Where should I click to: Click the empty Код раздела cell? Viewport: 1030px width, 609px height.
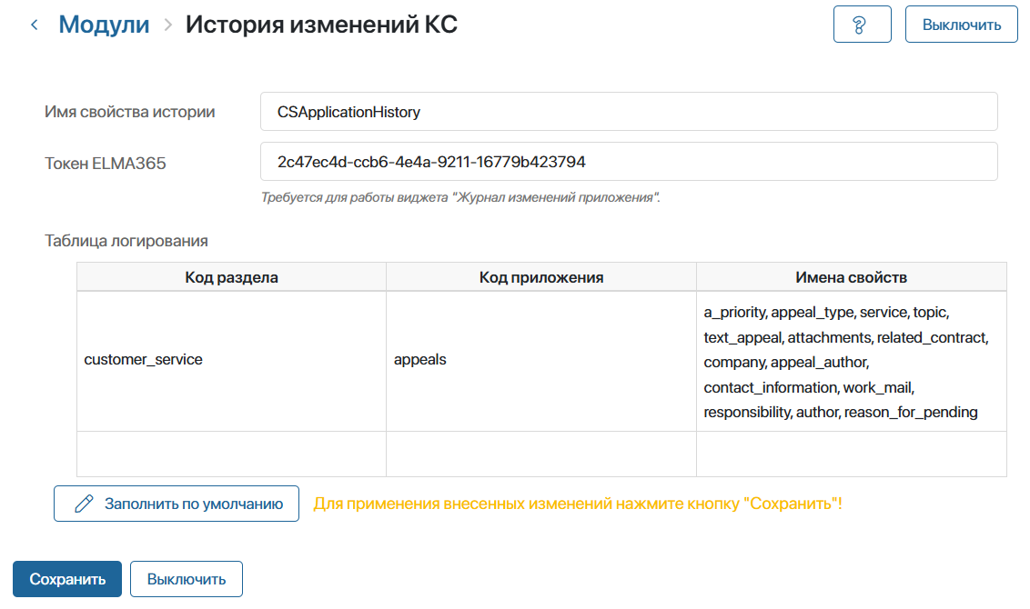coord(232,453)
